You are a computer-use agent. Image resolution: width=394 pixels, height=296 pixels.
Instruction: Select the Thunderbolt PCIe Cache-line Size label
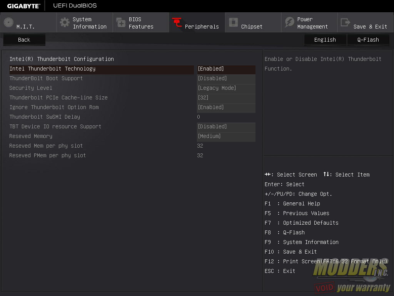(x=58, y=98)
